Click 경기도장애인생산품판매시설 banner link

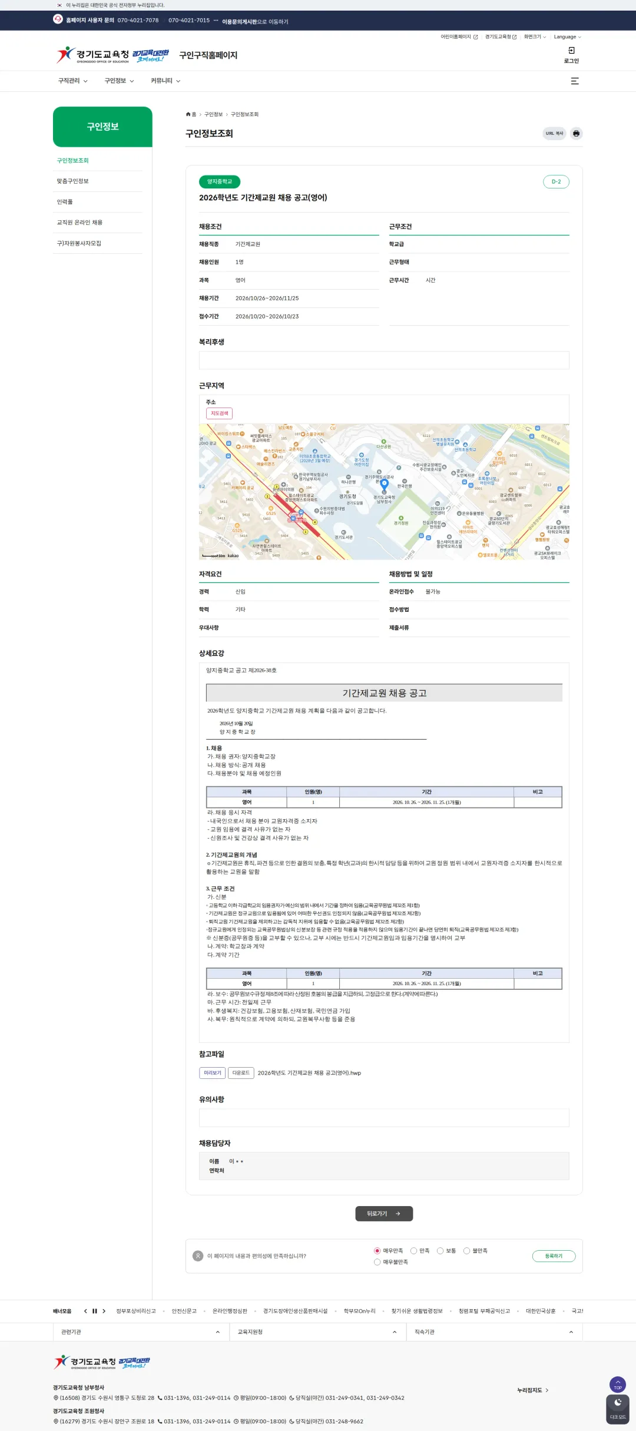pos(295,1311)
